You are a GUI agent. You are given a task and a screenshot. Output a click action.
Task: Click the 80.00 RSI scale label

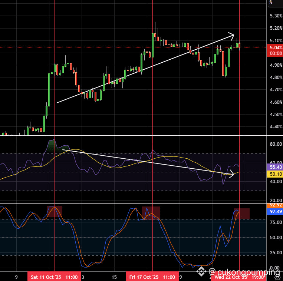[x=276, y=144]
